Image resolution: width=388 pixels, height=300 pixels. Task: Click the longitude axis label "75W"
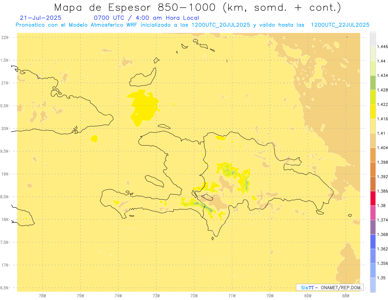click(81, 296)
